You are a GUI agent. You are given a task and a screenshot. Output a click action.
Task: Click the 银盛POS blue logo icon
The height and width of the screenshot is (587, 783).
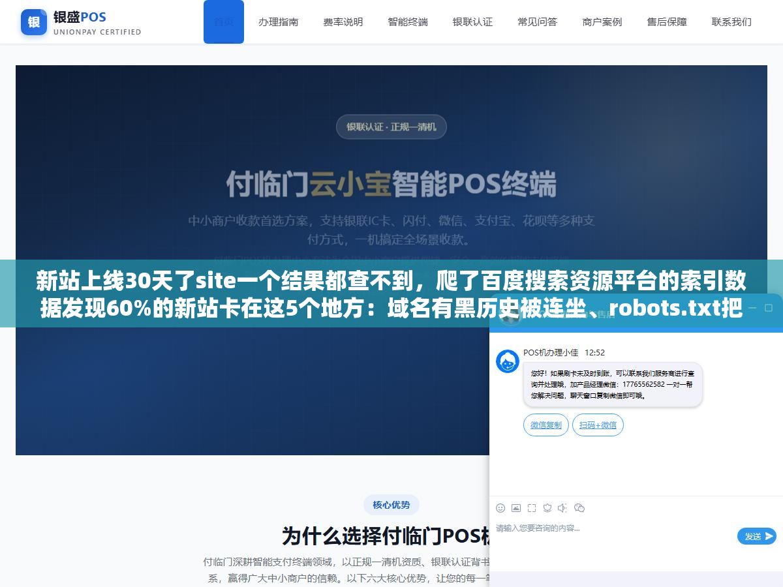coord(34,22)
